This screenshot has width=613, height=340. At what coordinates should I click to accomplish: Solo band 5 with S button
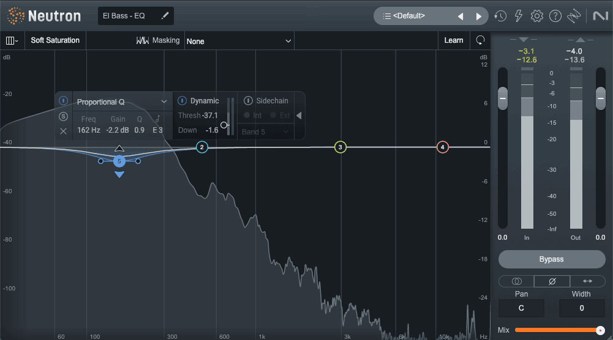(63, 116)
